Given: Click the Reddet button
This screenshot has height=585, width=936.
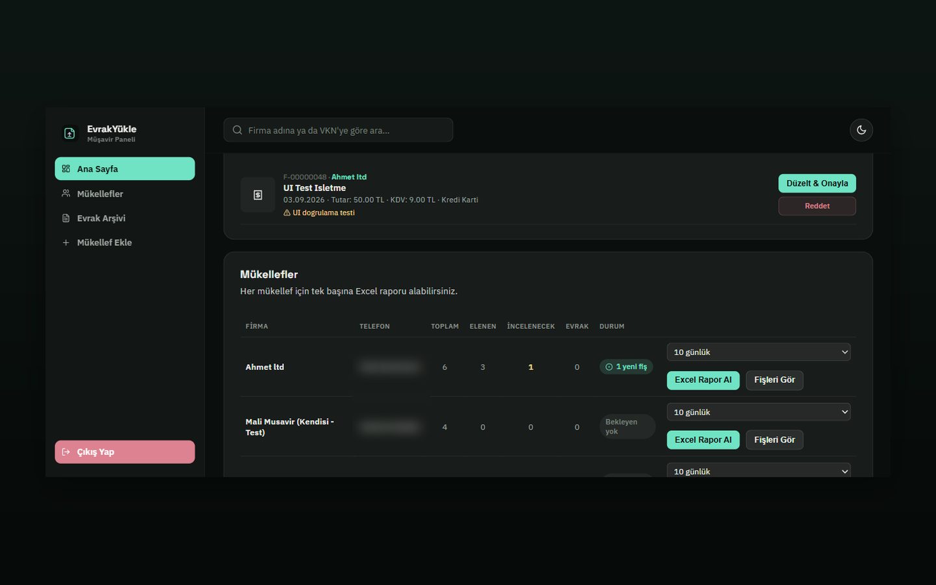Looking at the screenshot, I should [x=817, y=206].
